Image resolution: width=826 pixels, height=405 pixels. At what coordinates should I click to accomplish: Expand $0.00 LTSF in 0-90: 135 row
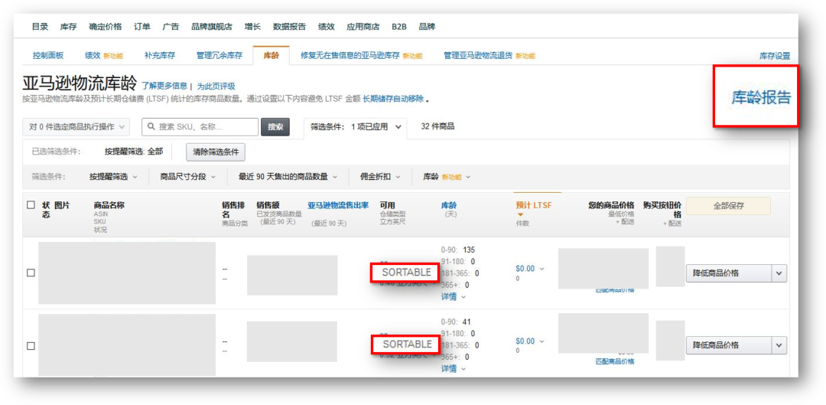pyautogui.click(x=529, y=269)
